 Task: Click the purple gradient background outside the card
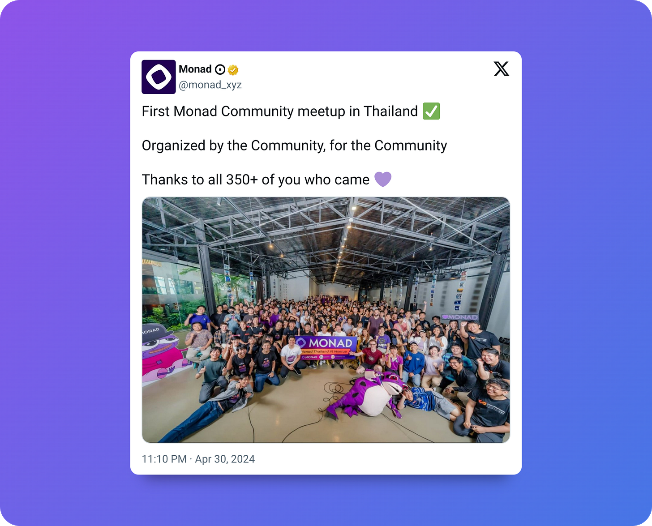click(67, 269)
